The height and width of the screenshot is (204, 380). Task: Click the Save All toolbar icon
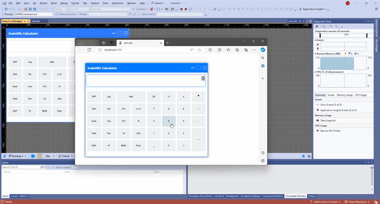click(x=34, y=9)
